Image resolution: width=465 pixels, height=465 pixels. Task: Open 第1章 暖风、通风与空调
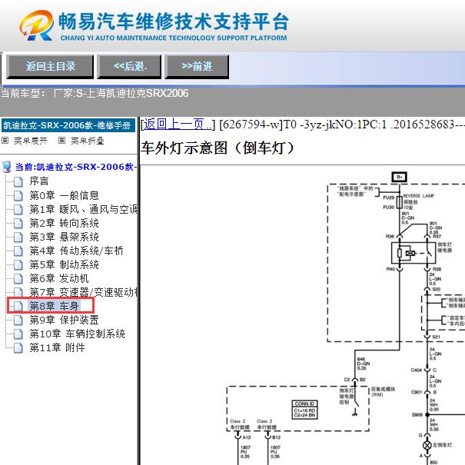[83, 209]
